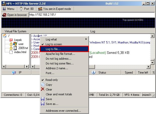
Task: Click the Speed column header
Action: 129,73
